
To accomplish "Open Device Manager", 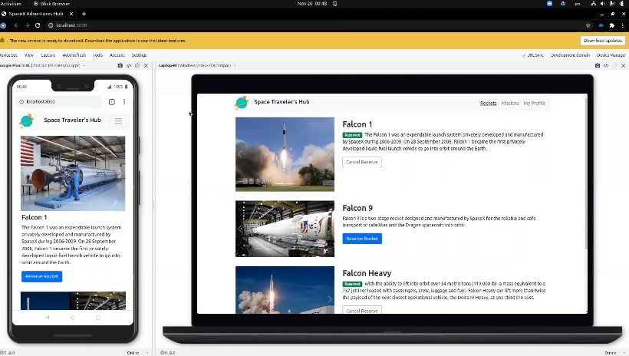I will coord(611,55).
